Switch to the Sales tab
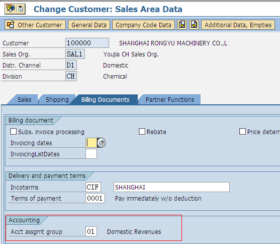The image size is (280, 244). (x=24, y=100)
